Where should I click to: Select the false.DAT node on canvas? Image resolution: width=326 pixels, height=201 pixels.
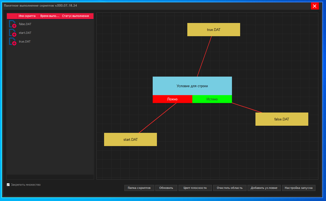282,119
